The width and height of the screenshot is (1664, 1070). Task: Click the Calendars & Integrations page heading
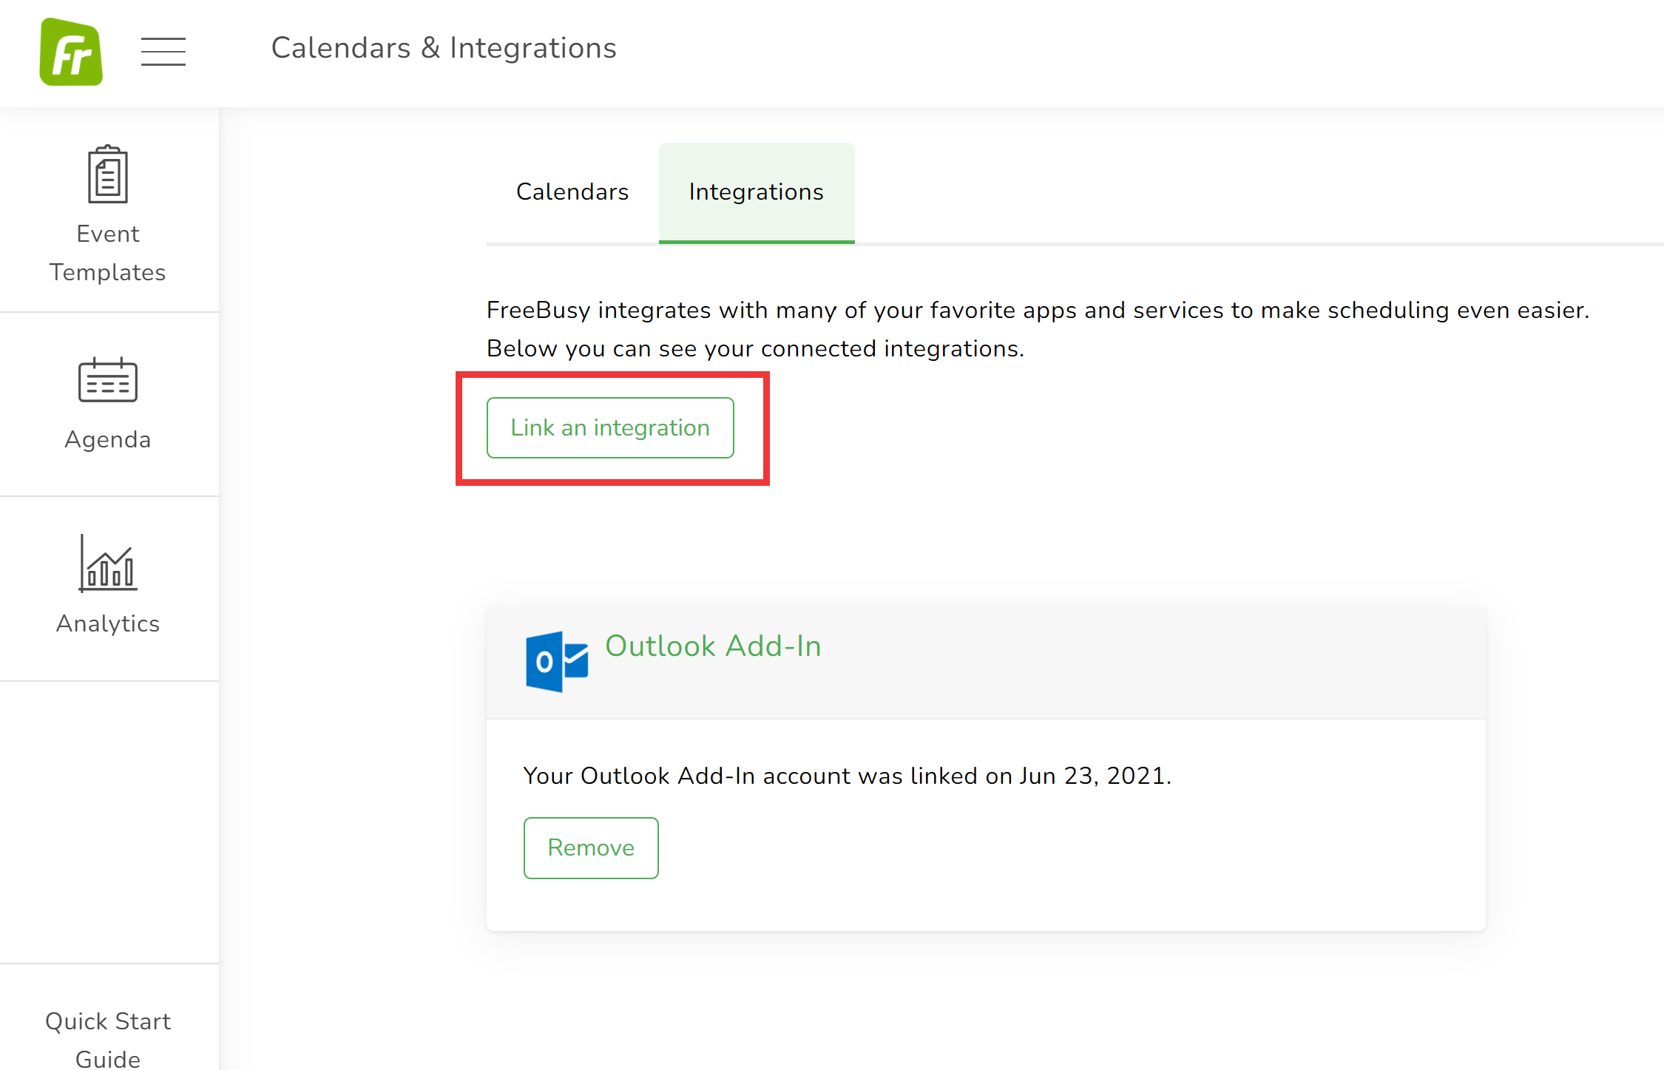pyautogui.click(x=444, y=48)
